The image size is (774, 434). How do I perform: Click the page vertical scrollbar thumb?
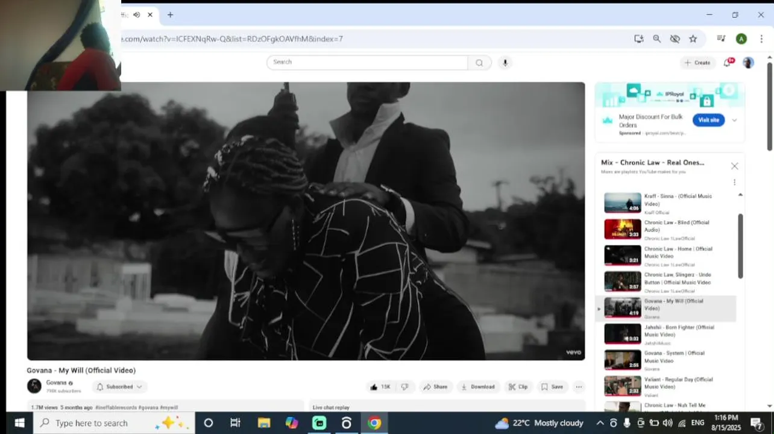point(770,105)
